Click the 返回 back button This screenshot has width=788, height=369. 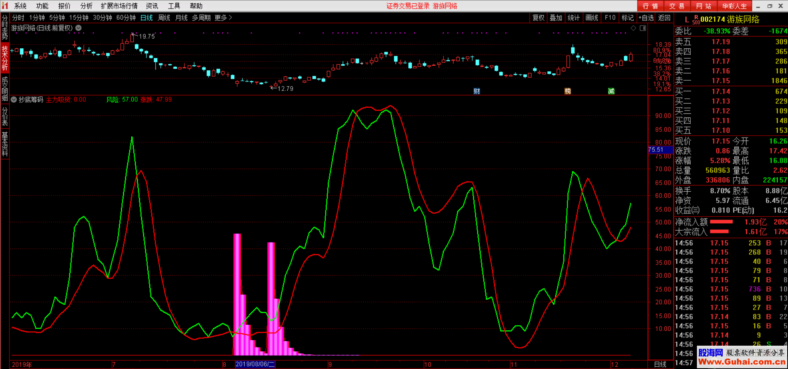(664, 18)
